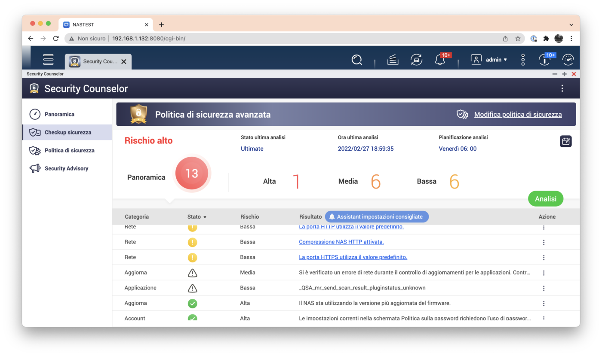
Task: Select Panoramica in the sidebar
Action: pos(59,114)
